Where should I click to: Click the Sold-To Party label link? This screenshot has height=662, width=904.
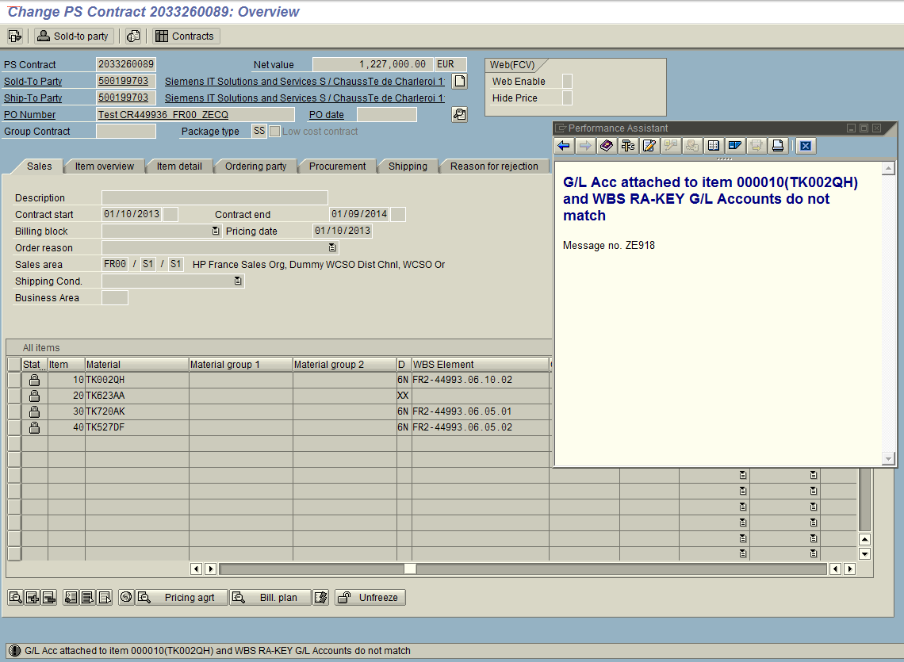33,82
